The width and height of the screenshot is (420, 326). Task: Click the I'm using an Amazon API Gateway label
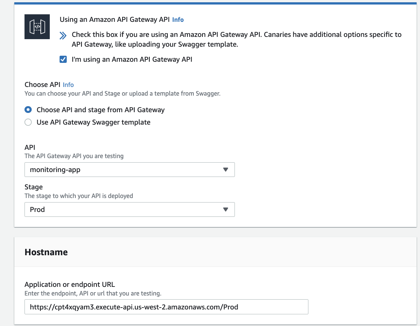(x=132, y=59)
